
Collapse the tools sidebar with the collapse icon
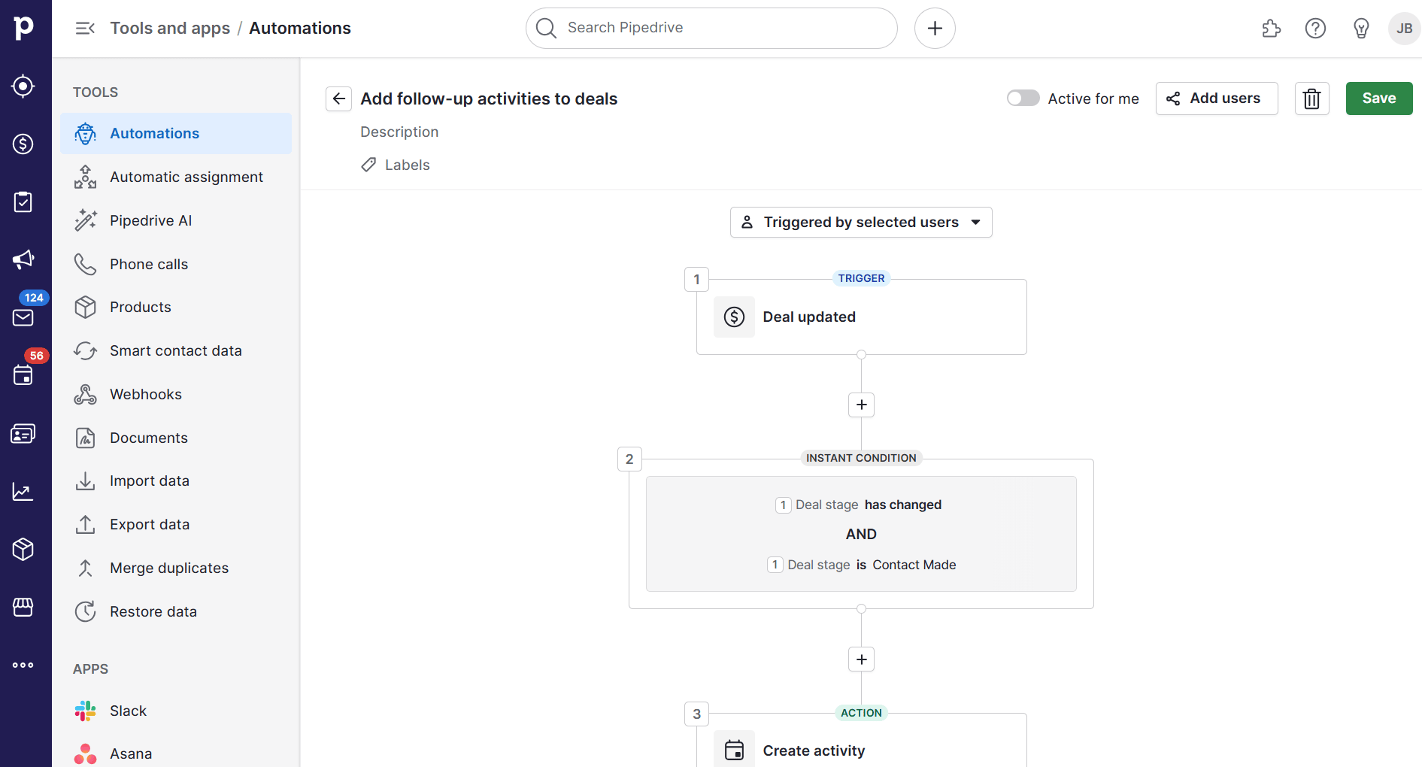(x=85, y=28)
